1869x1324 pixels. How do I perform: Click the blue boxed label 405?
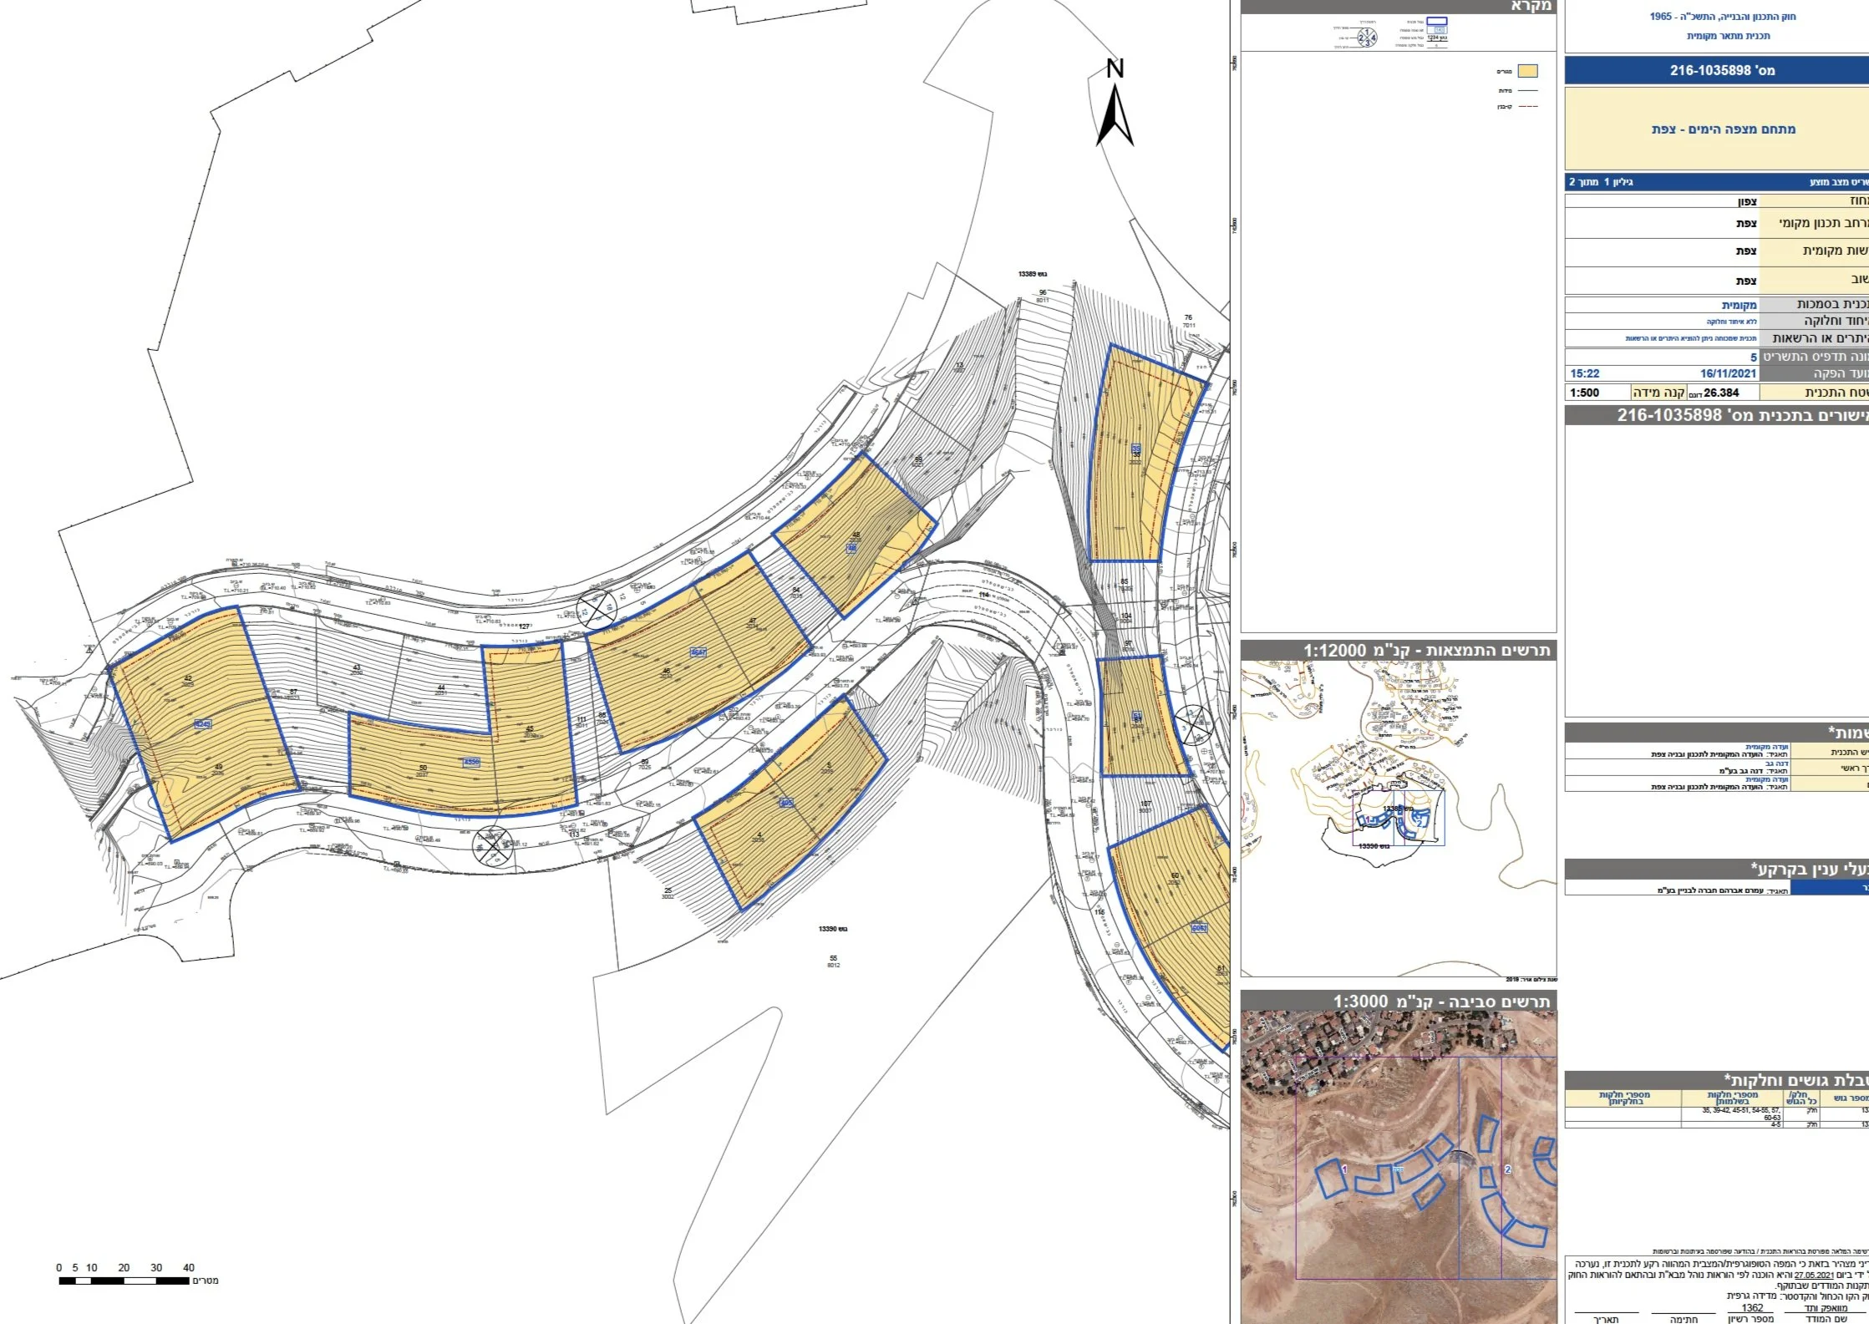point(785,803)
